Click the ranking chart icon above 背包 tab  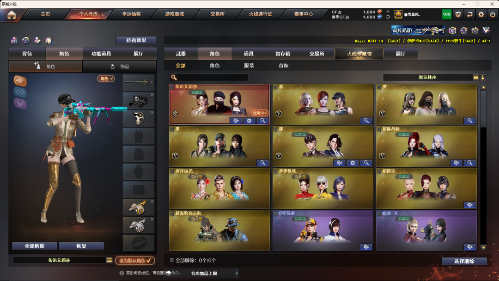coord(14,40)
